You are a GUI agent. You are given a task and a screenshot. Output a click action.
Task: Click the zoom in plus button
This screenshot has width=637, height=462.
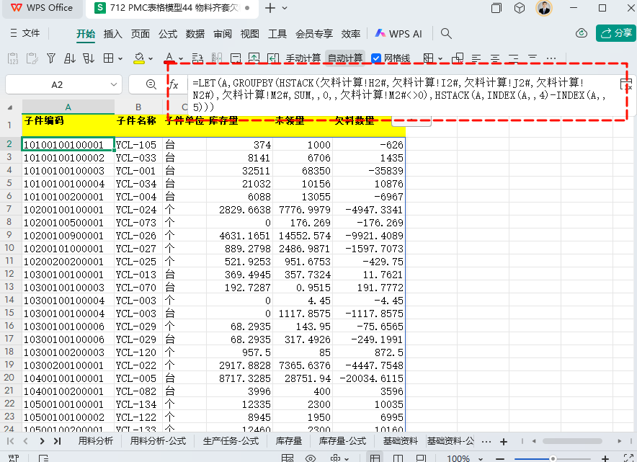click(x=605, y=458)
